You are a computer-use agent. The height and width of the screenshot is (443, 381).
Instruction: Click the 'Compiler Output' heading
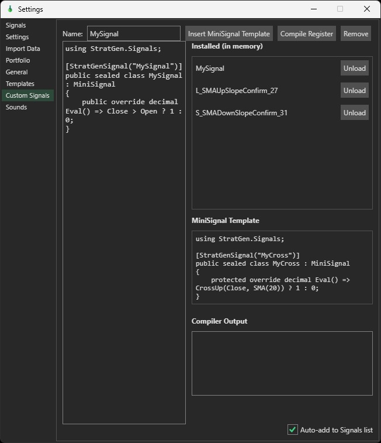tap(219, 321)
